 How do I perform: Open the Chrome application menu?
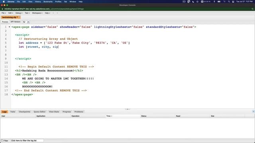(11, 2)
